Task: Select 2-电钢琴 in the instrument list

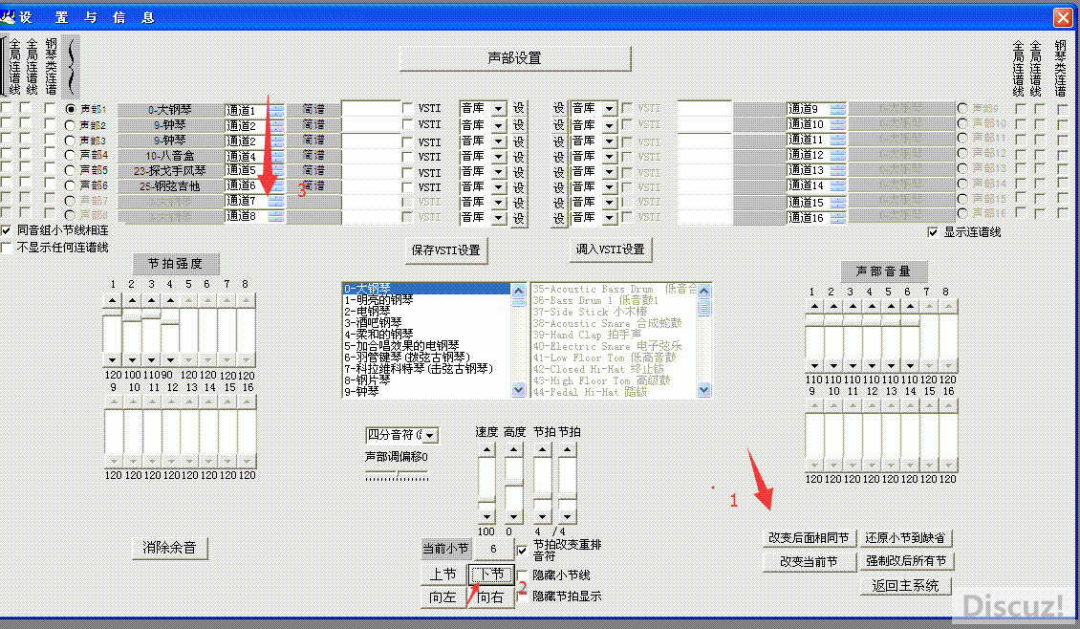Action: [367, 312]
